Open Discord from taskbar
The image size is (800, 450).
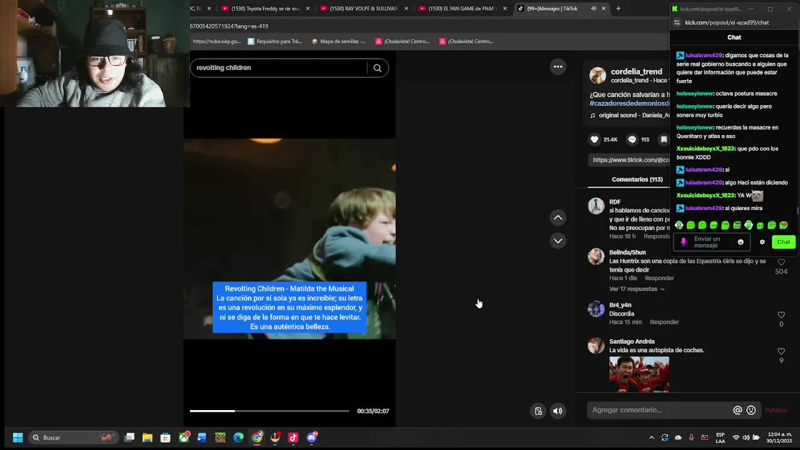tap(312, 437)
